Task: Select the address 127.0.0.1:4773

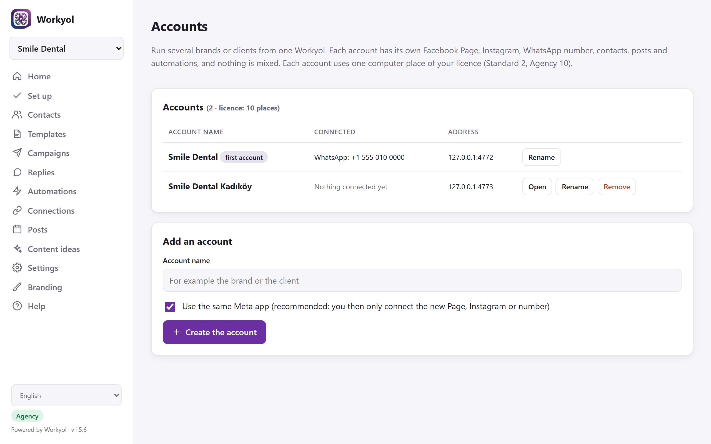Action: (470, 187)
